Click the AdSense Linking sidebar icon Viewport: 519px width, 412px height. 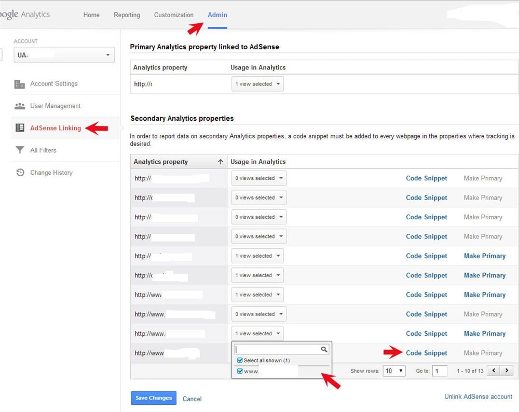pos(20,128)
